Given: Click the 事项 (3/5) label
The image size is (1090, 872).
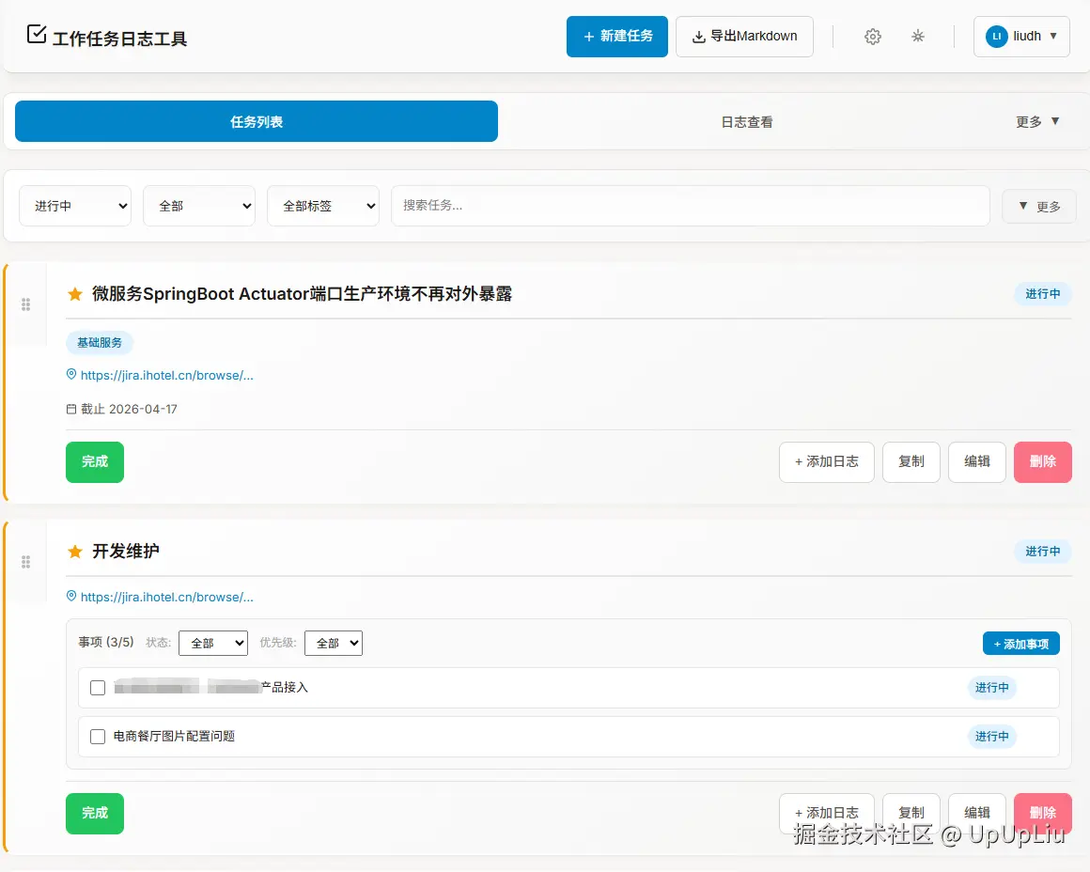Looking at the screenshot, I should point(105,642).
